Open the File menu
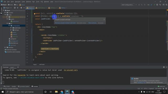This screenshot has height=94, width=168. click(x=5, y=2)
